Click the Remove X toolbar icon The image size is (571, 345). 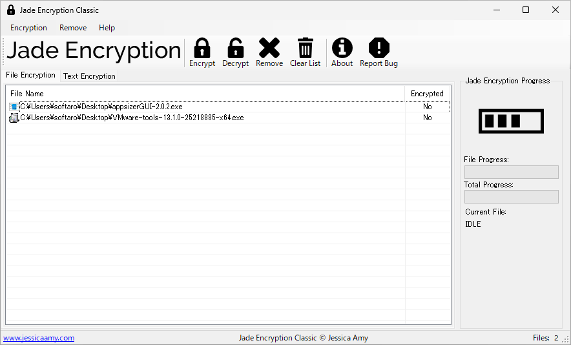269,48
